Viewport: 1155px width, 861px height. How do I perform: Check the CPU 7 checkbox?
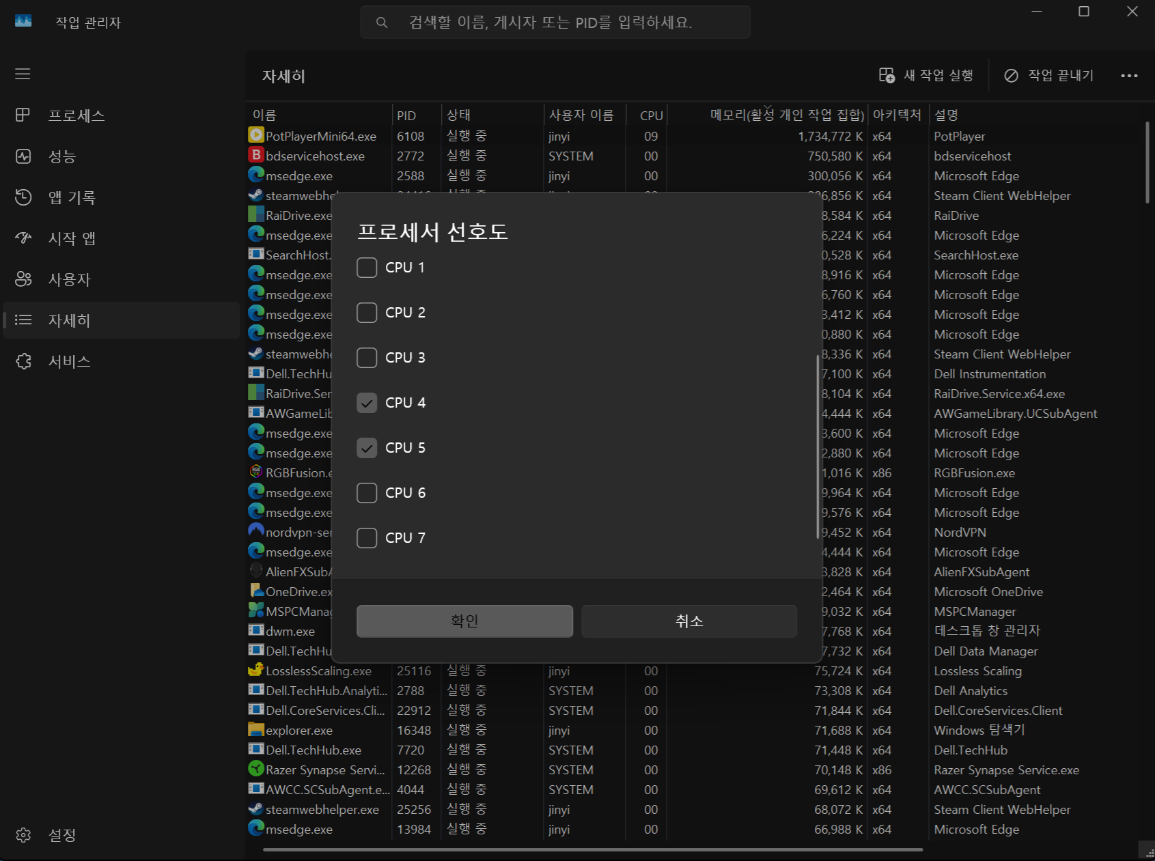pyautogui.click(x=367, y=538)
